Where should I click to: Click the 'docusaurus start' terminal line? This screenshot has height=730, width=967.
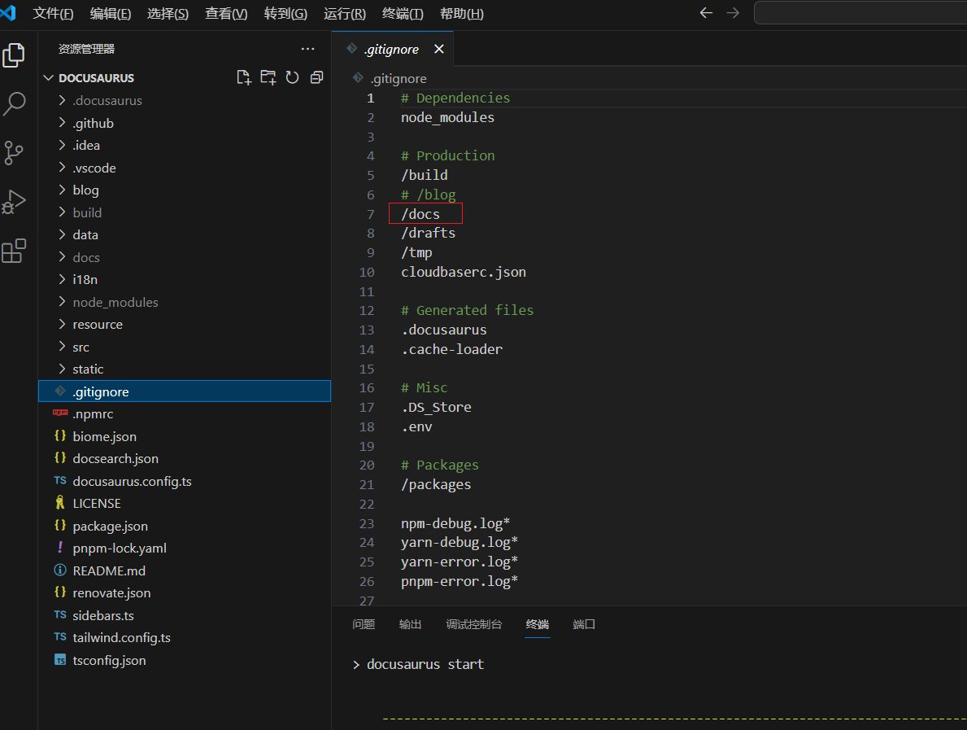pyautogui.click(x=425, y=665)
